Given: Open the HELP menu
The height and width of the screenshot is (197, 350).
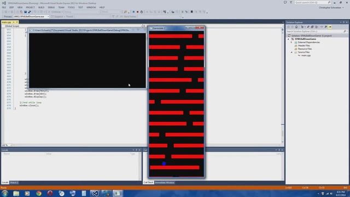Looking at the screenshot, I should click(x=102, y=7).
